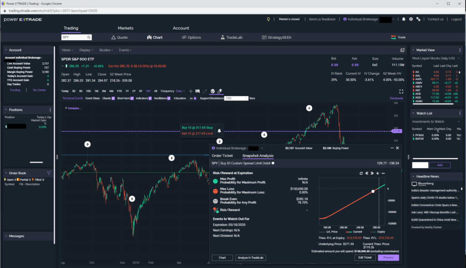Expand the Messages panel
Viewport: 466px width, 268px height.
(x=6, y=236)
